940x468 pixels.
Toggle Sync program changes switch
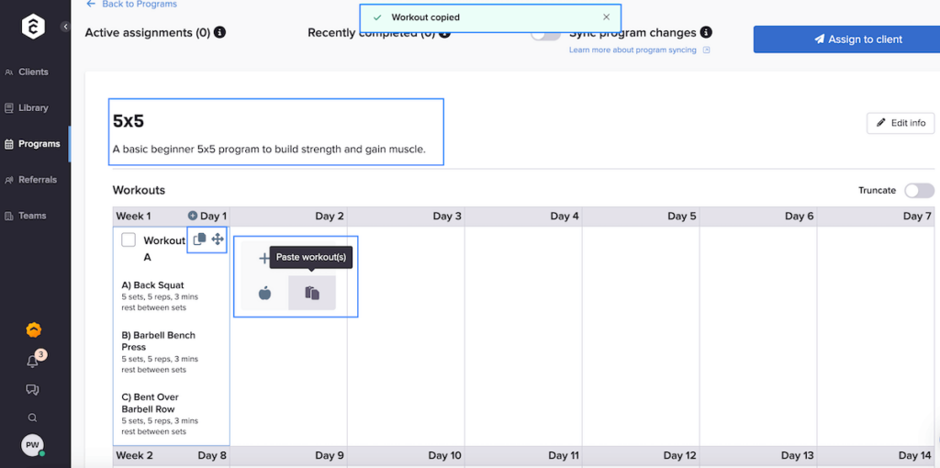coord(545,34)
